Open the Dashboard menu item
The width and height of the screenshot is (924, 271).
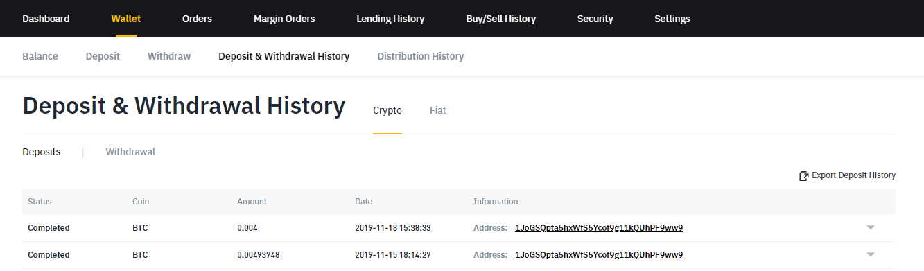[x=46, y=19]
